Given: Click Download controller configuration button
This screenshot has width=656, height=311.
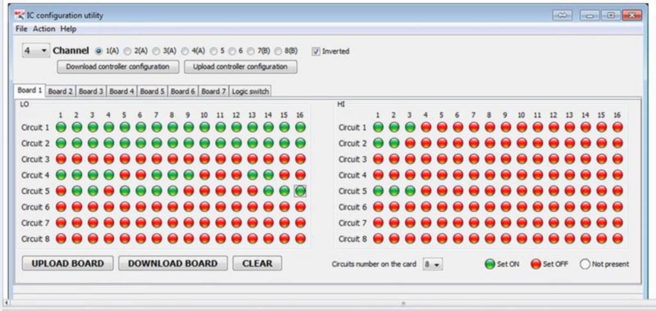Looking at the screenshot, I should point(118,67).
